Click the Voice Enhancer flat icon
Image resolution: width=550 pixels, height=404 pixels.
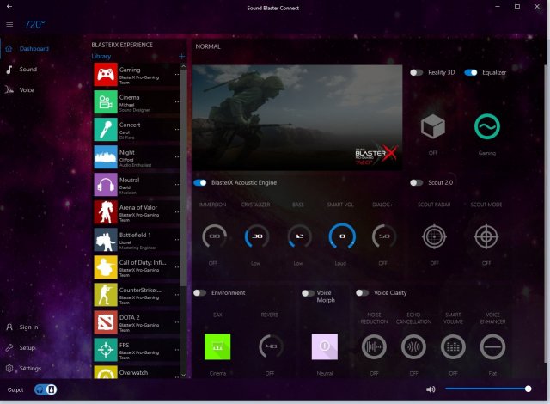[x=492, y=346]
